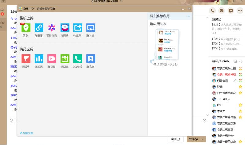
Task: Search group members with magnifier icon
Action: click(240, 61)
